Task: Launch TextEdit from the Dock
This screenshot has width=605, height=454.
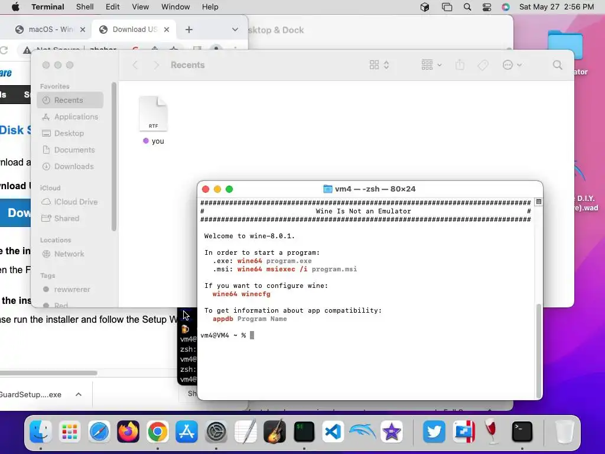Action: click(x=245, y=431)
